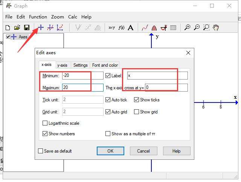Toggle the Axes visibility checkbox in the tree
The width and height of the screenshot is (241, 182).
click(x=8, y=37)
